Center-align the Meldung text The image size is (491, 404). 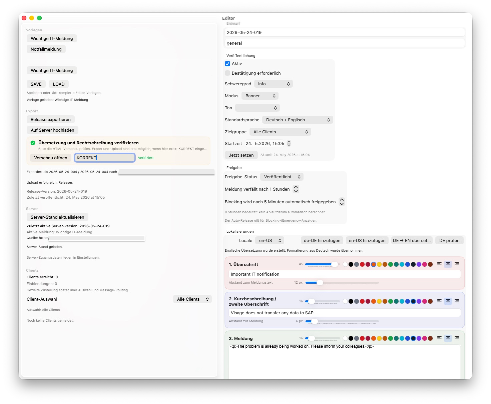pyautogui.click(x=448, y=338)
